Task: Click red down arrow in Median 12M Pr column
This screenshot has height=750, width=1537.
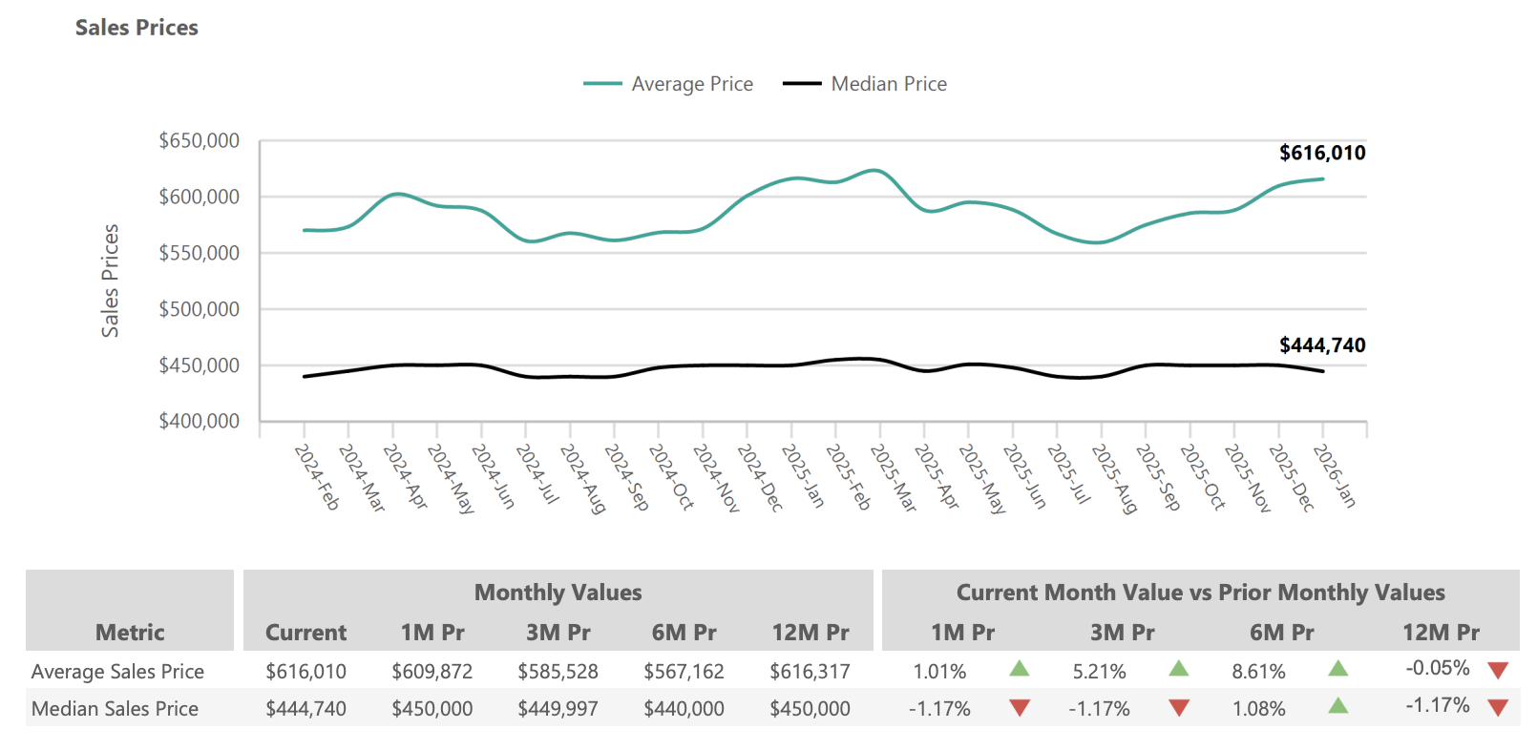Action: tap(1497, 708)
